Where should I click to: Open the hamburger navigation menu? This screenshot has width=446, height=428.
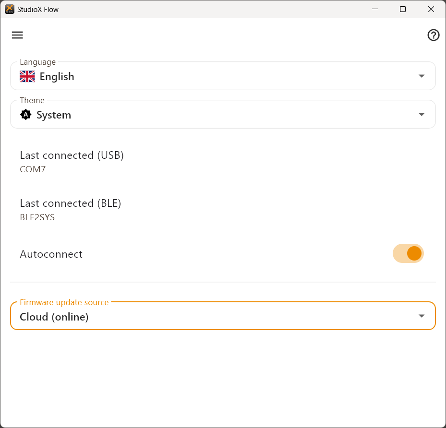point(17,35)
